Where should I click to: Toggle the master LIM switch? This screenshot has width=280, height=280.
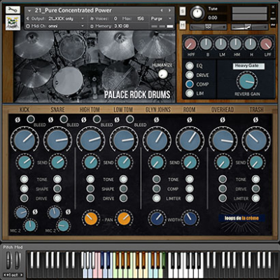pos(190,93)
